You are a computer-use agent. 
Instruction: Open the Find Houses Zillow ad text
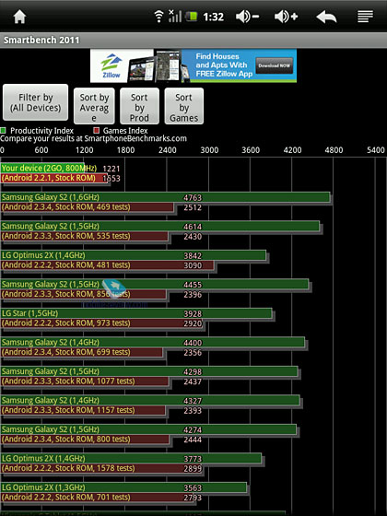[x=224, y=65]
